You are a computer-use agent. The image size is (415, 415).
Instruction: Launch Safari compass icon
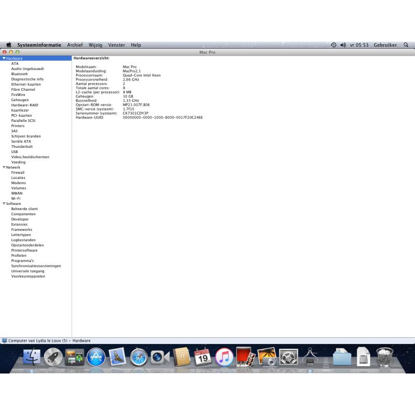(139, 357)
